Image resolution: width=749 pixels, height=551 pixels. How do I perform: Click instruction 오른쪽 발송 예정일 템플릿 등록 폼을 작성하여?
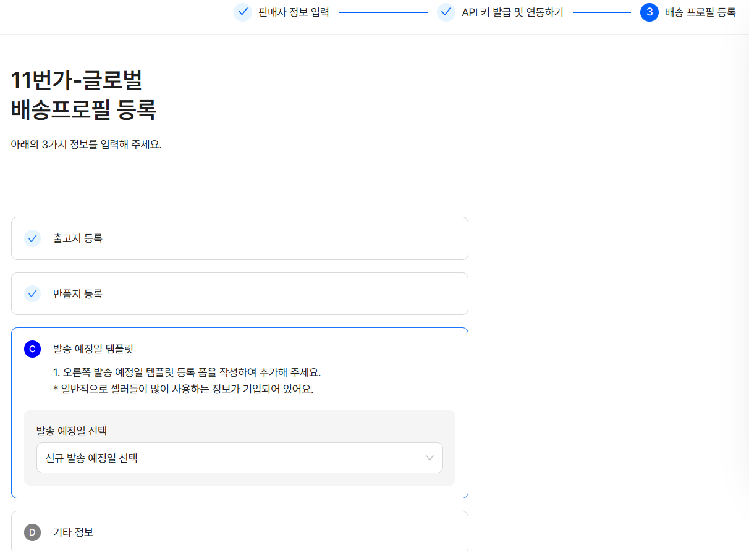(187, 372)
